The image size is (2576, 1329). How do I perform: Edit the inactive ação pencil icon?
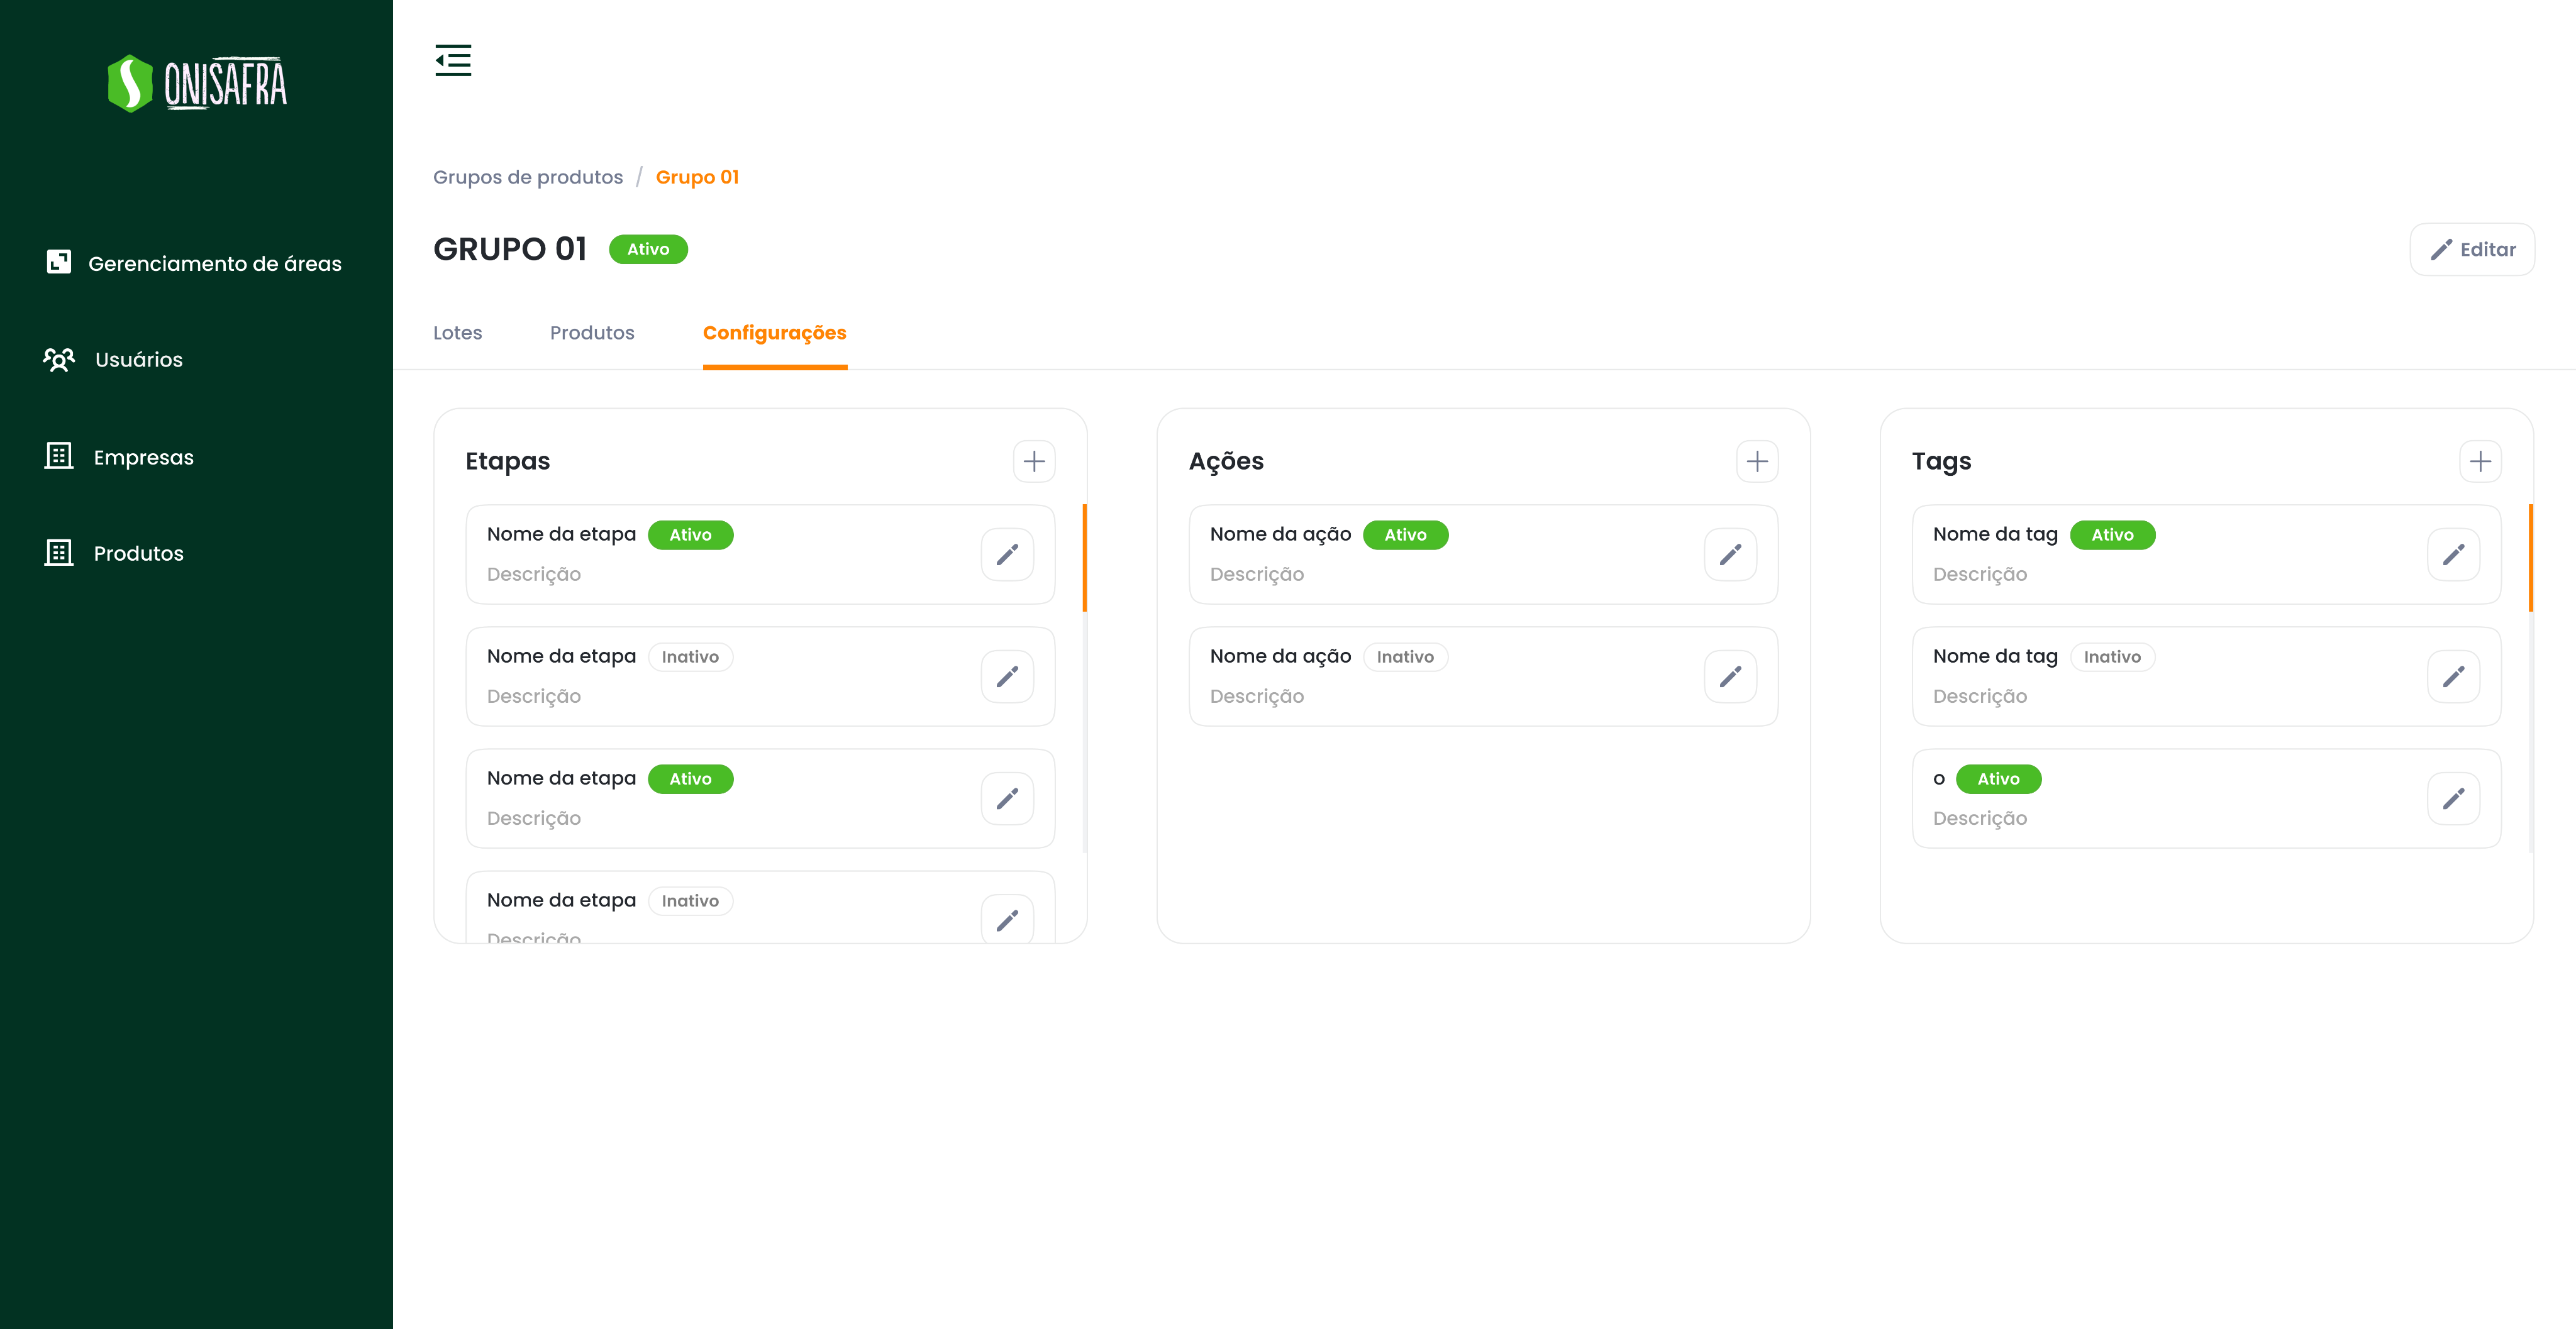(1730, 676)
